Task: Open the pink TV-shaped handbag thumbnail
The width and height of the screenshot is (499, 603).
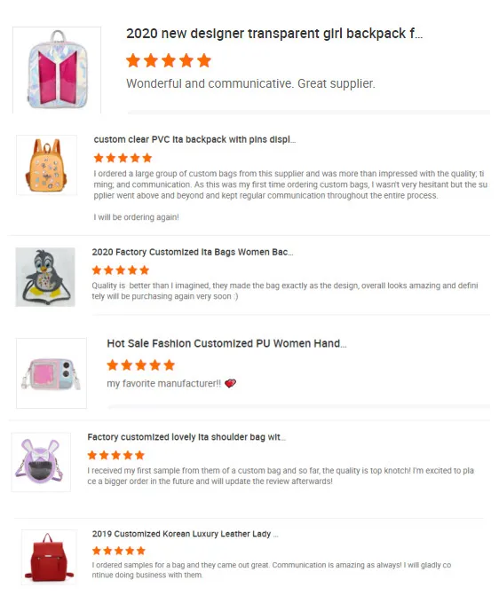Action: [51, 373]
